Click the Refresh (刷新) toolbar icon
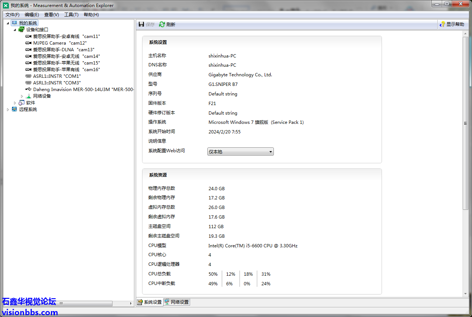This screenshot has width=472, height=317. [162, 24]
